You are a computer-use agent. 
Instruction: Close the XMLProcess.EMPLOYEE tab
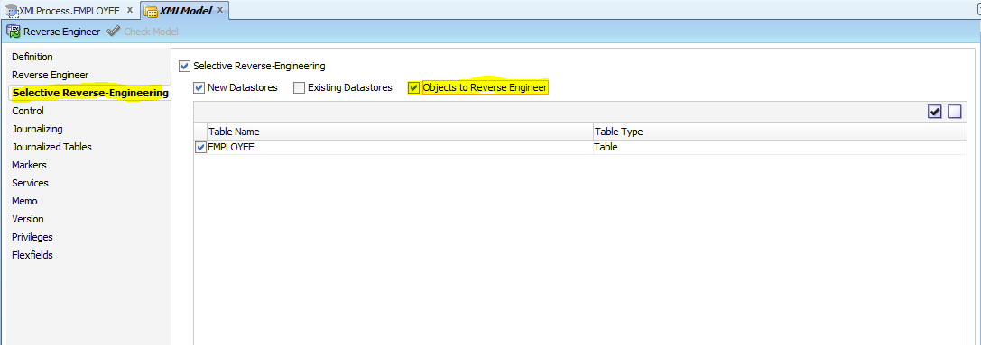pos(130,11)
